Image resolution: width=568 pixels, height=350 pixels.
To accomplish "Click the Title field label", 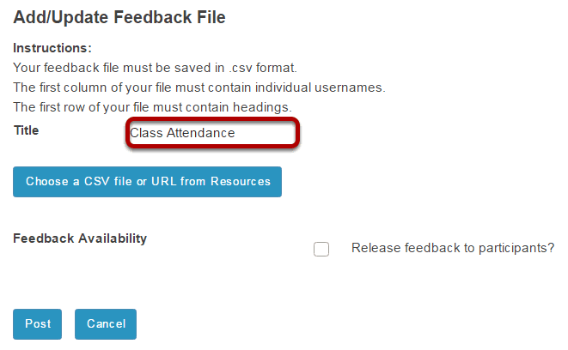I will pyautogui.click(x=26, y=130).
